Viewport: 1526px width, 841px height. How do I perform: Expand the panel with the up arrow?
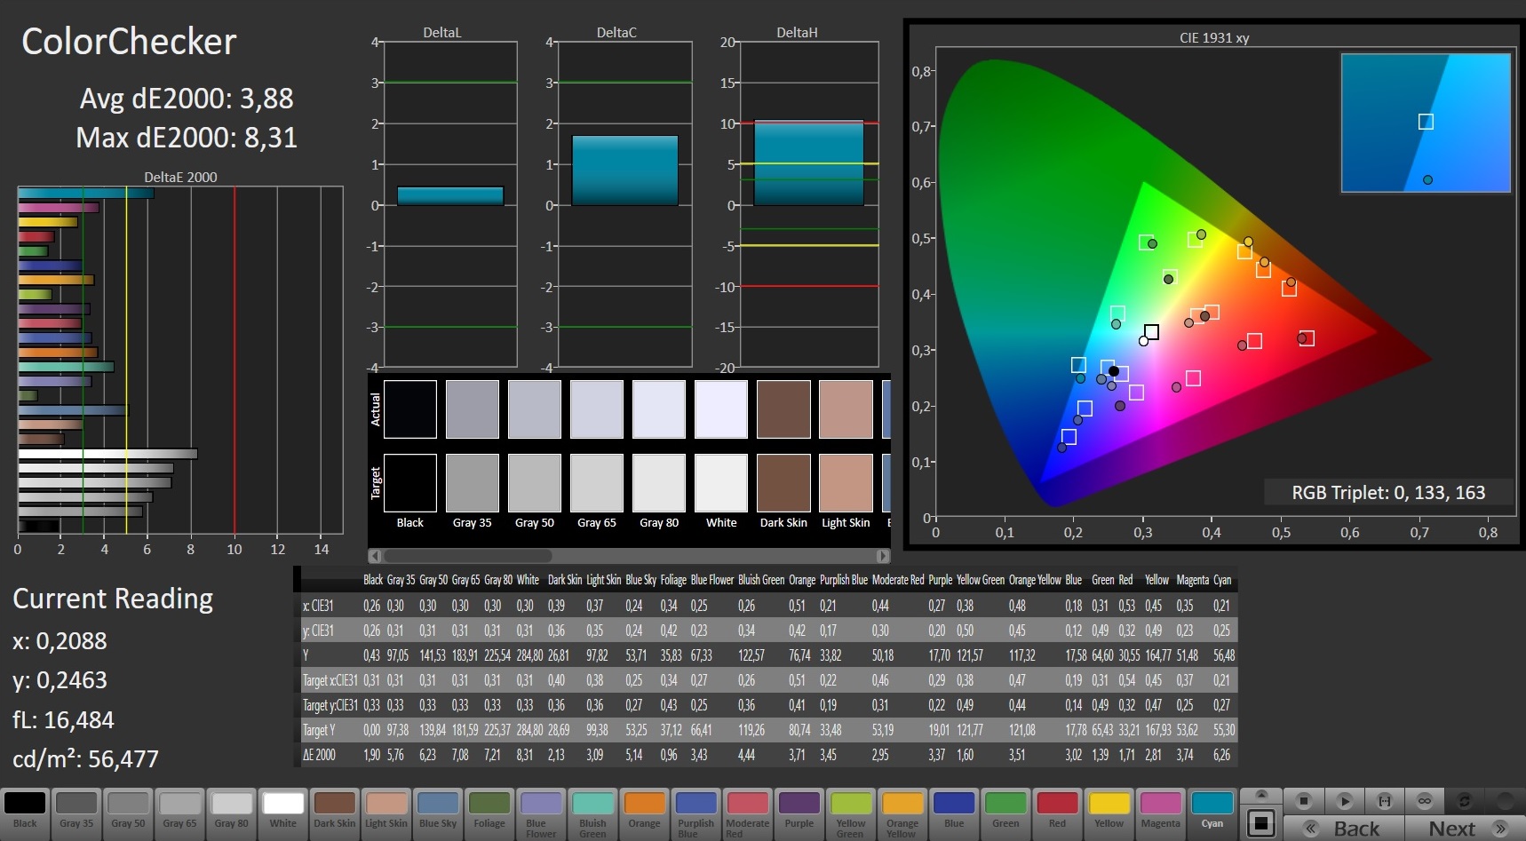point(1260,795)
